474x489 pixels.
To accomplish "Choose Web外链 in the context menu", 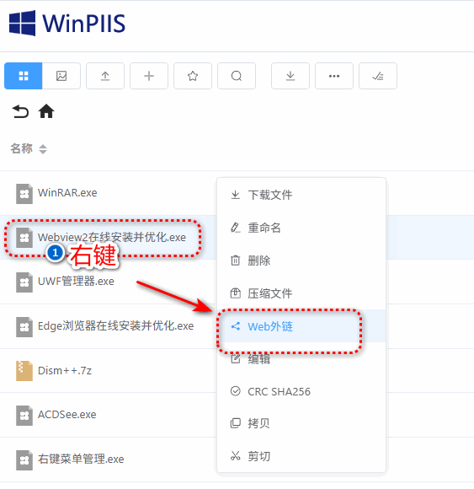I will coord(301,326).
